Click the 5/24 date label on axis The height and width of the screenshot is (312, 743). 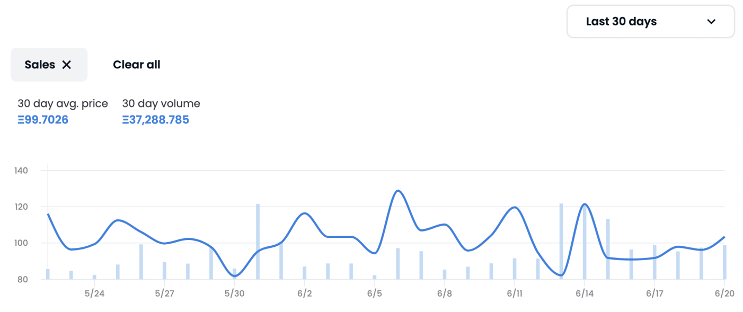coord(94,294)
